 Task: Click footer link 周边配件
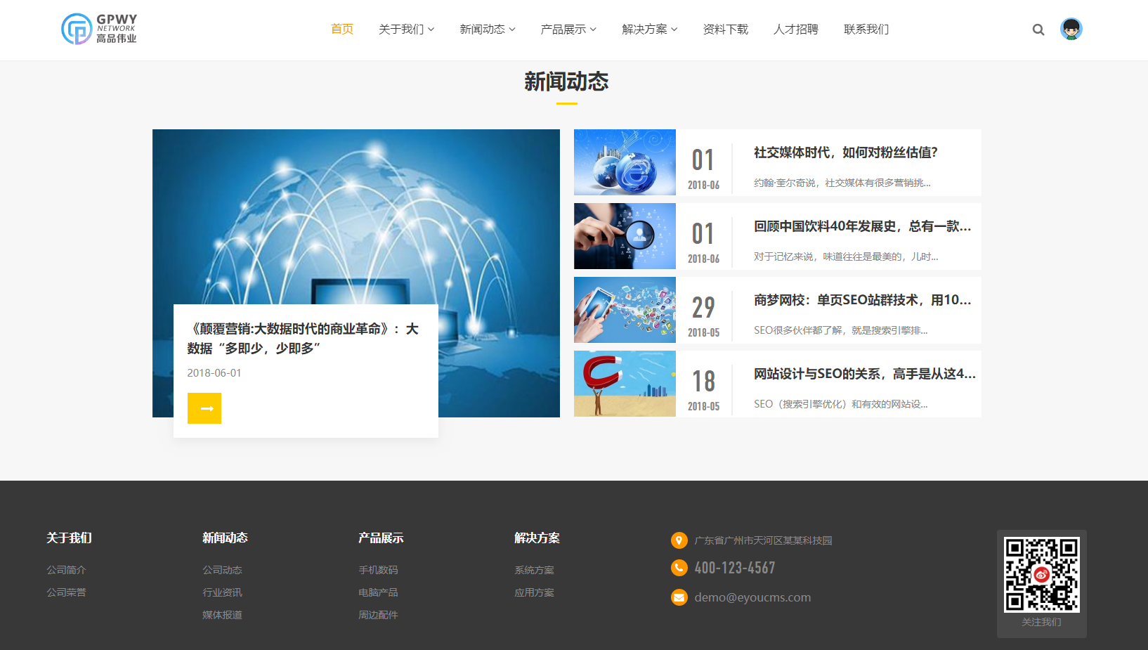coord(378,615)
